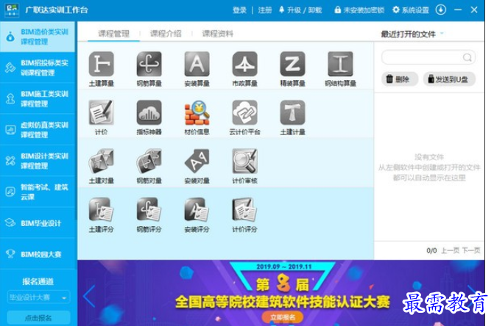Select BIM设计类实训课程管理 in sidebar
Screen dimensions: 494x326
pos(38,161)
